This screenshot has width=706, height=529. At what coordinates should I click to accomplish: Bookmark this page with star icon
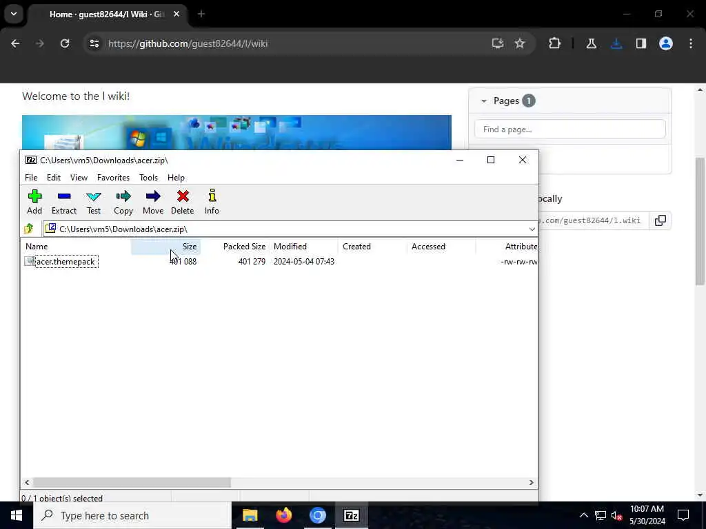click(x=520, y=43)
